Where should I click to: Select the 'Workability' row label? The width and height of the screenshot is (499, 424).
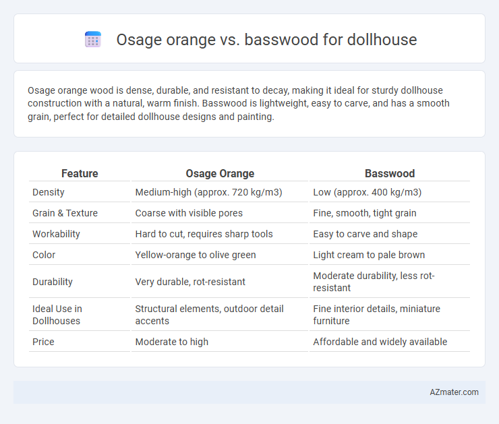[x=56, y=234]
